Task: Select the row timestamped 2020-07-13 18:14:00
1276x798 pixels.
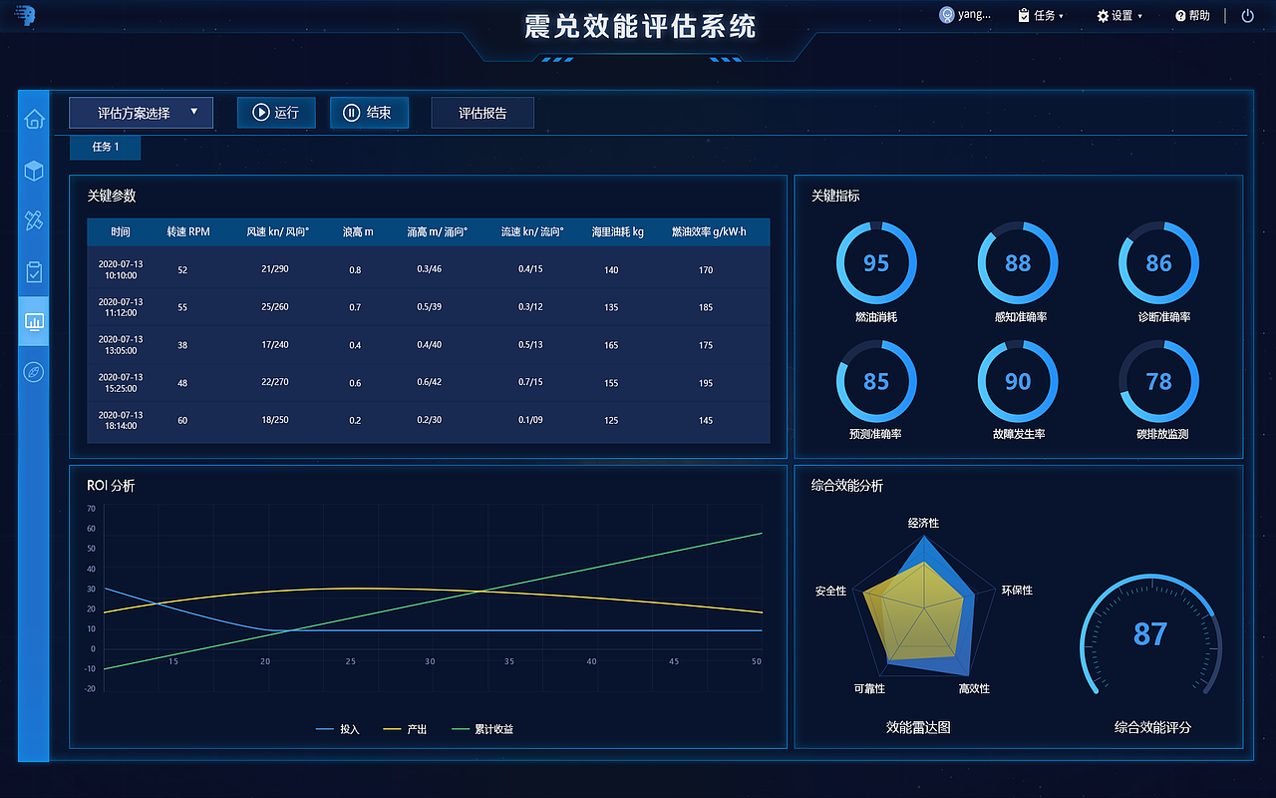Action: pyautogui.click(x=429, y=420)
